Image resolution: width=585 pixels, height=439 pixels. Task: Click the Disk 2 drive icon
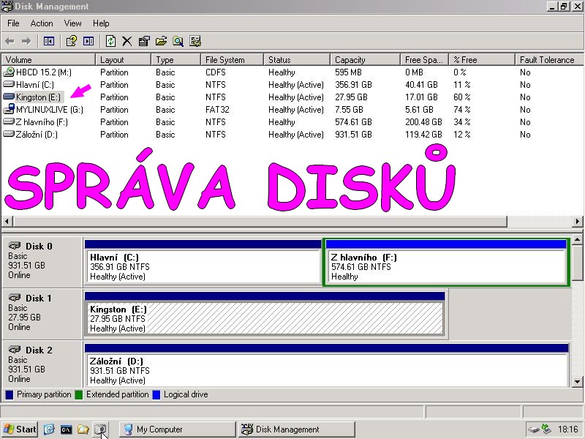coord(15,350)
